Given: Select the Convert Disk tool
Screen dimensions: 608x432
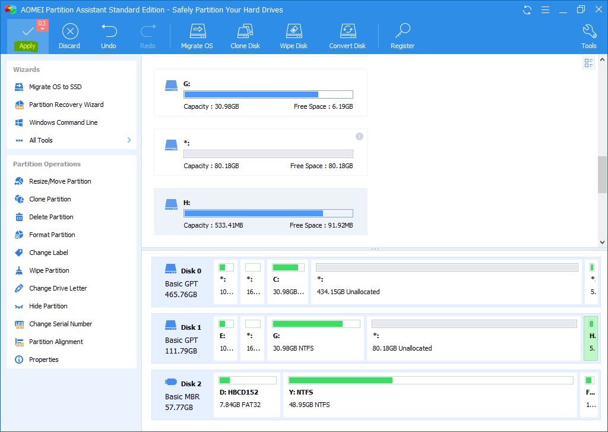Looking at the screenshot, I should [347, 31].
